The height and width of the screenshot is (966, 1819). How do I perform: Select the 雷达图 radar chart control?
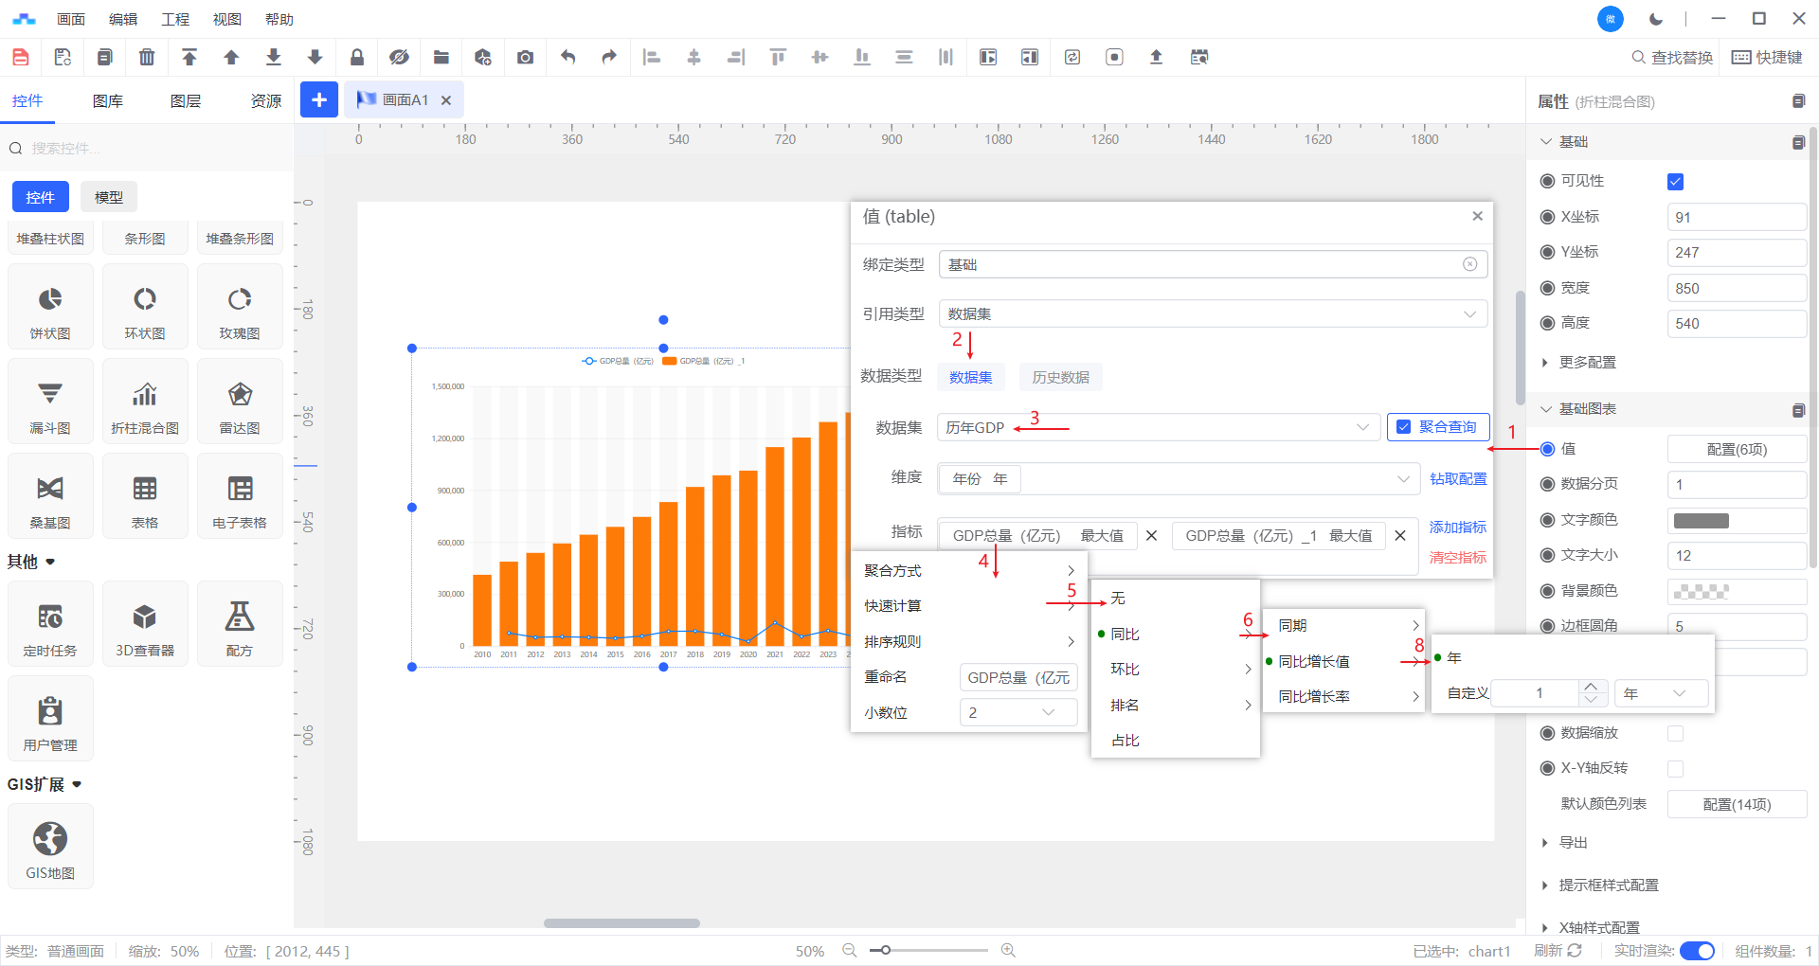[x=240, y=403]
